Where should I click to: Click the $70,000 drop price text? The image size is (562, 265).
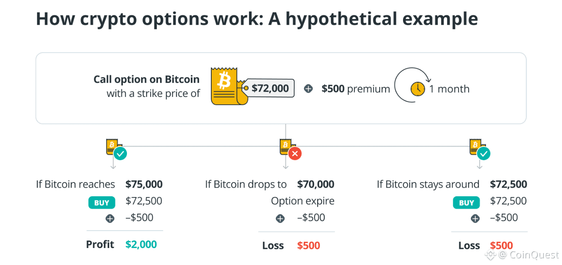pos(315,184)
